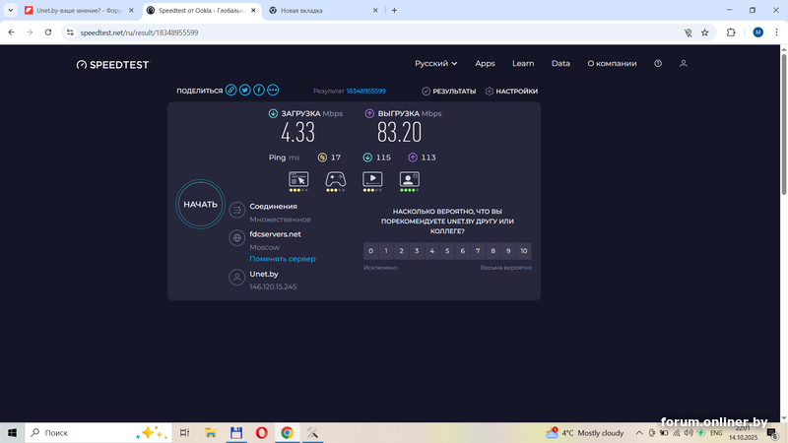Open Opera browser from taskbar
This screenshot has height=443, width=788.
coord(261,432)
